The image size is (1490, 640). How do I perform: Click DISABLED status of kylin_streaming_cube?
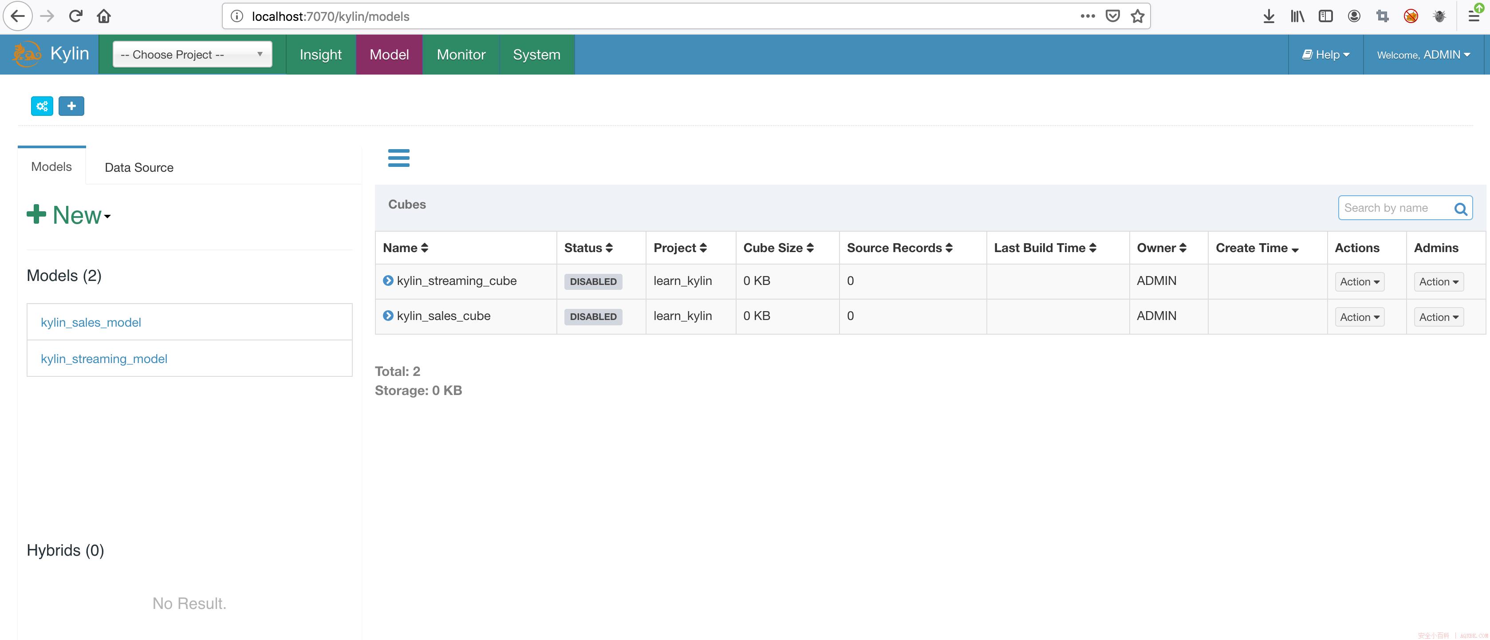593,282
